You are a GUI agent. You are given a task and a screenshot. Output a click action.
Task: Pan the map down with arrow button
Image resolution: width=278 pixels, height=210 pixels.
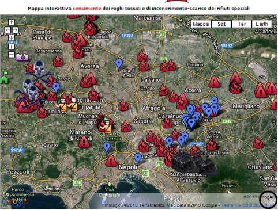12,37
